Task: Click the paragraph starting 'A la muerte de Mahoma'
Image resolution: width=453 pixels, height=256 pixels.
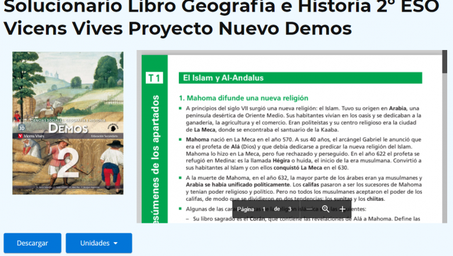Action: coord(304,189)
